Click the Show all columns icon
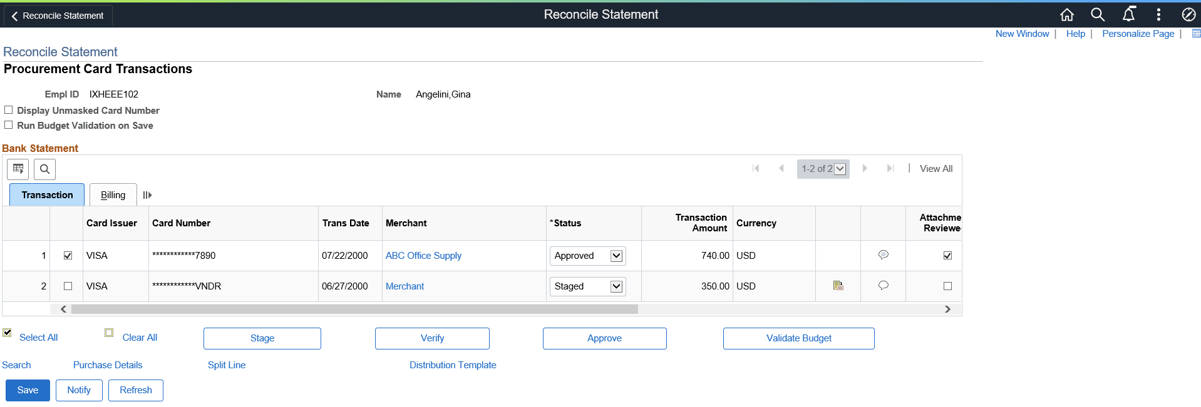 click(147, 195)
